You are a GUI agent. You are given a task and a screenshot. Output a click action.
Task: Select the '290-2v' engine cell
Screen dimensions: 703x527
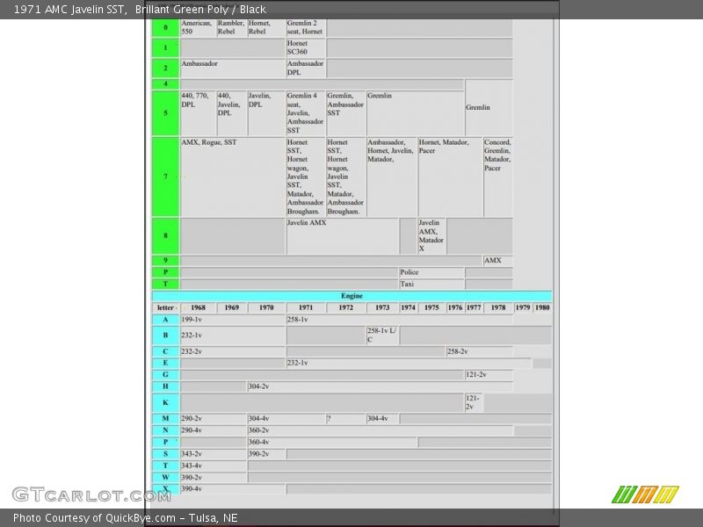pos(214,419)
